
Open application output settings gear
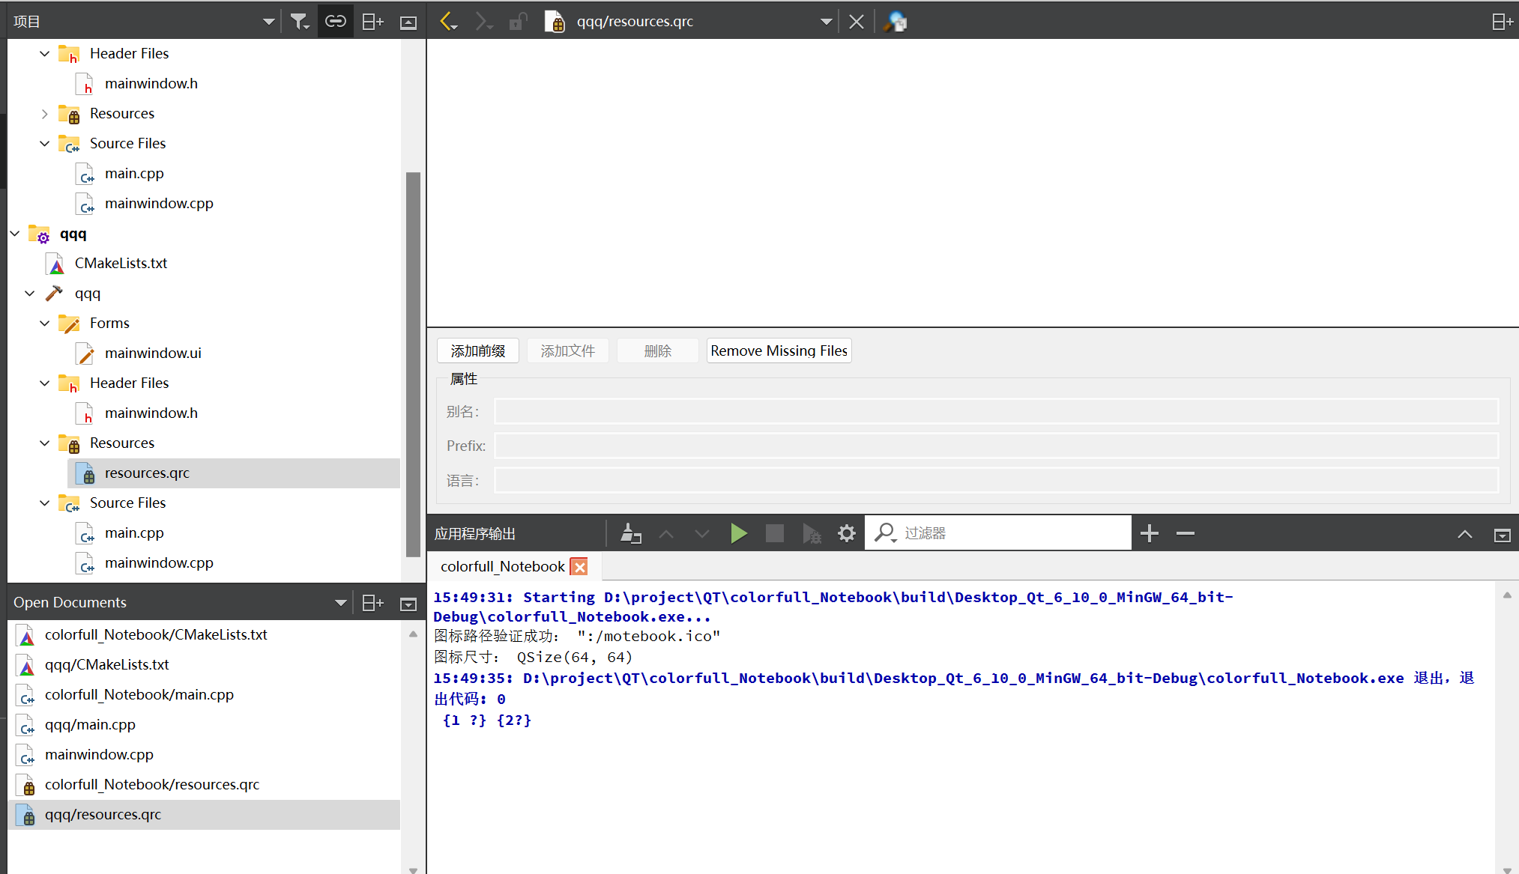846,533
